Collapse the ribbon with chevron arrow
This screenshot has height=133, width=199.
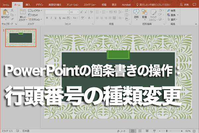196,24
